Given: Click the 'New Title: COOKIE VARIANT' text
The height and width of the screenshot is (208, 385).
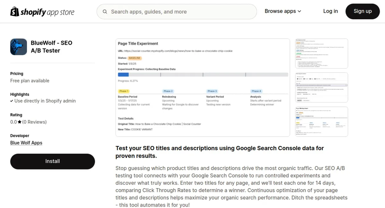Looking at the screenshot, I should coord(135,129).
